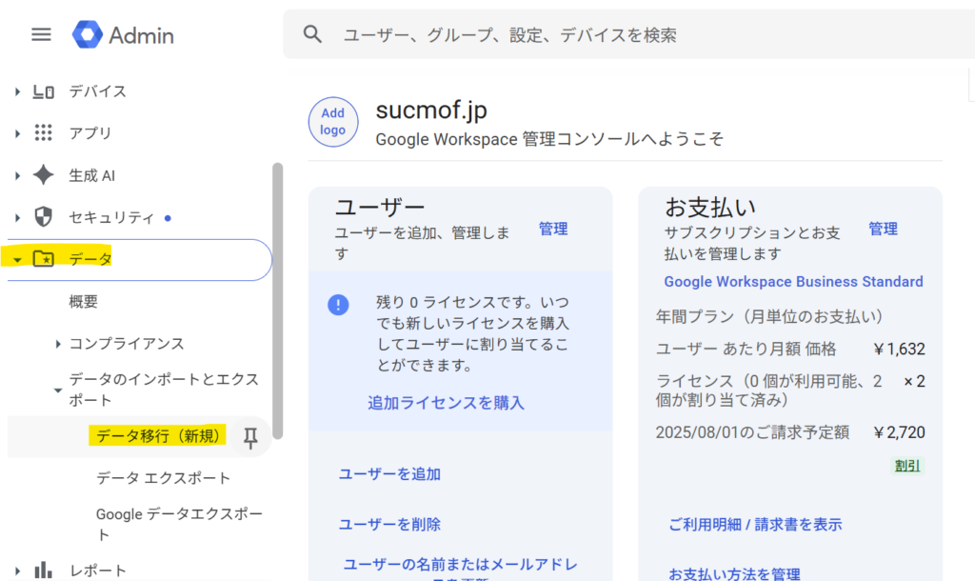Click the green 割引 badge
This screenshot has height=581, width=975.
coord(907,466)
